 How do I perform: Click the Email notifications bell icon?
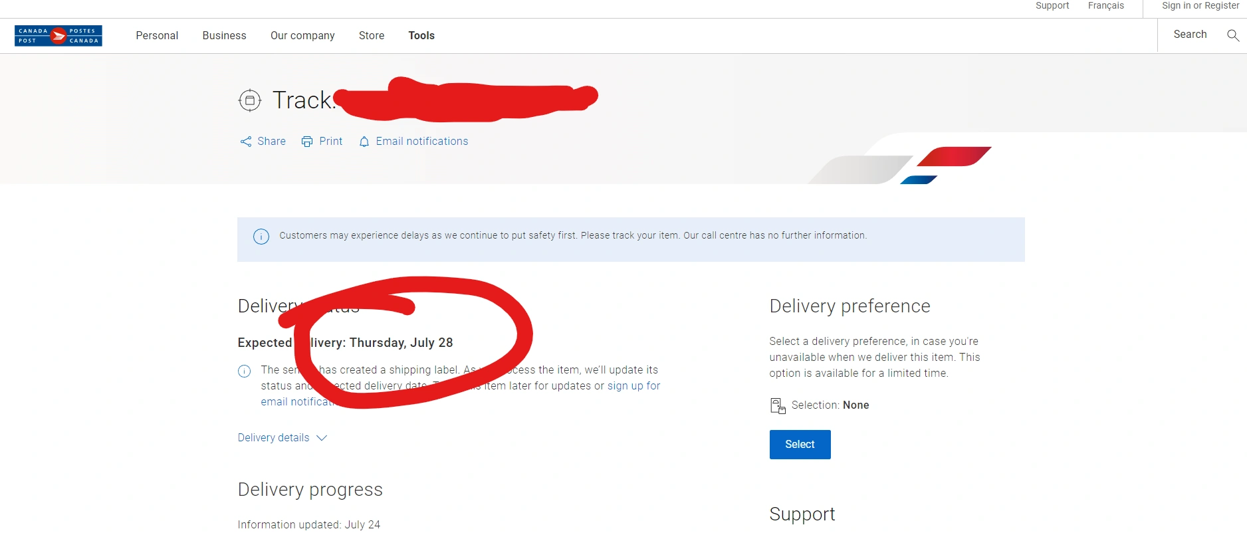click(364, 142)
